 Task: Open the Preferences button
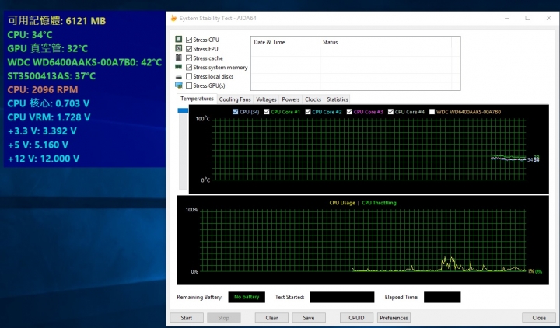(x=394, y=318)
